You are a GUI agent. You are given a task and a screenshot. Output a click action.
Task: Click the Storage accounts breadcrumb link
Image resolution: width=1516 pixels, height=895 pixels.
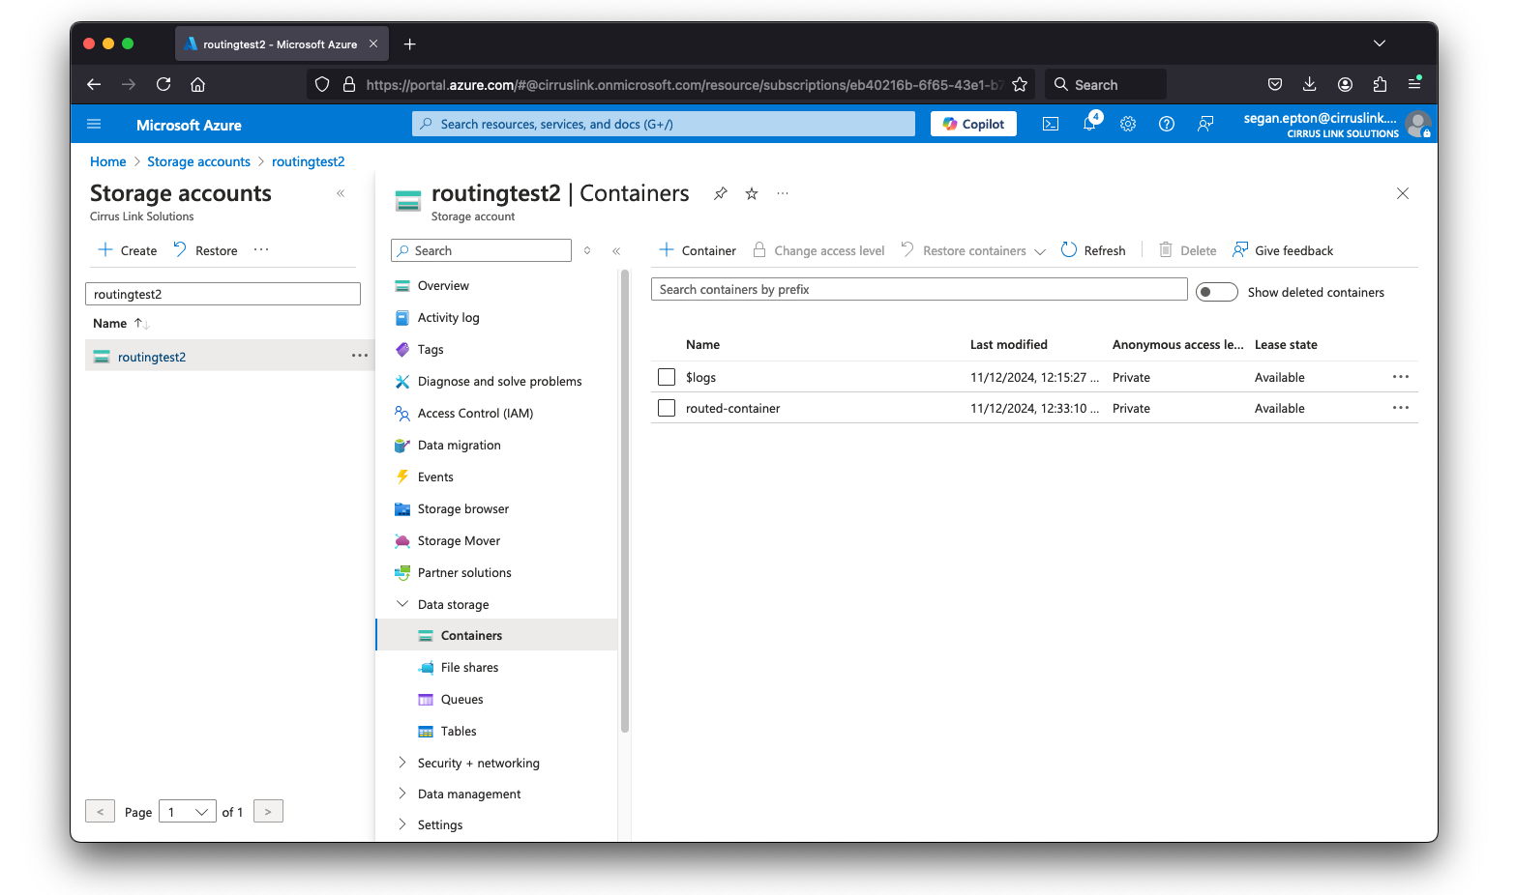[x=198, y=161]
